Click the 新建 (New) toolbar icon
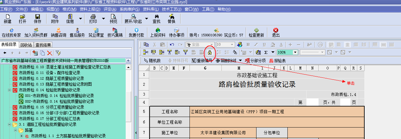Screen dimensions: 401x139 coord(8,18)
